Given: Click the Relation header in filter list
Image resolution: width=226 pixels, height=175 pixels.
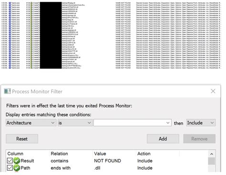Looking at the screenshot, I should pos(59,154).
